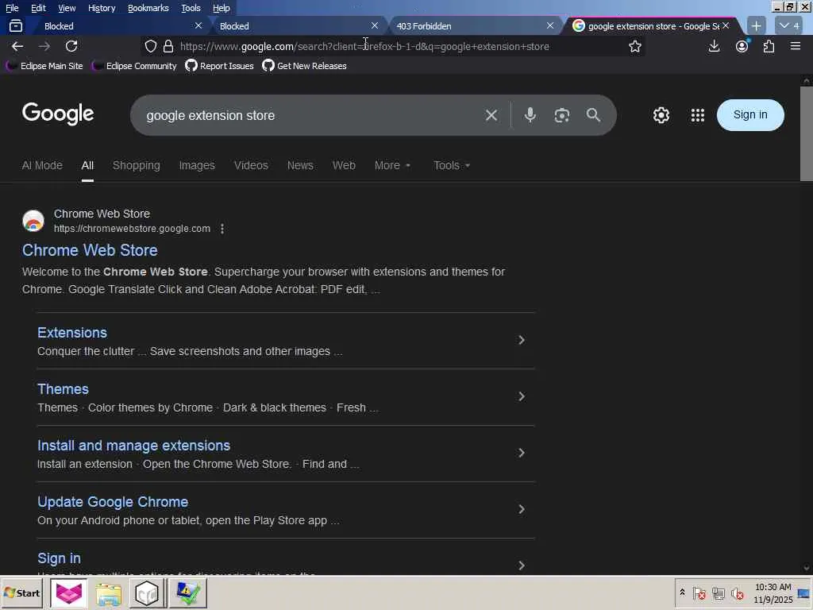
Task: Expand Install and manage extensions chevron
Action: 522,454
